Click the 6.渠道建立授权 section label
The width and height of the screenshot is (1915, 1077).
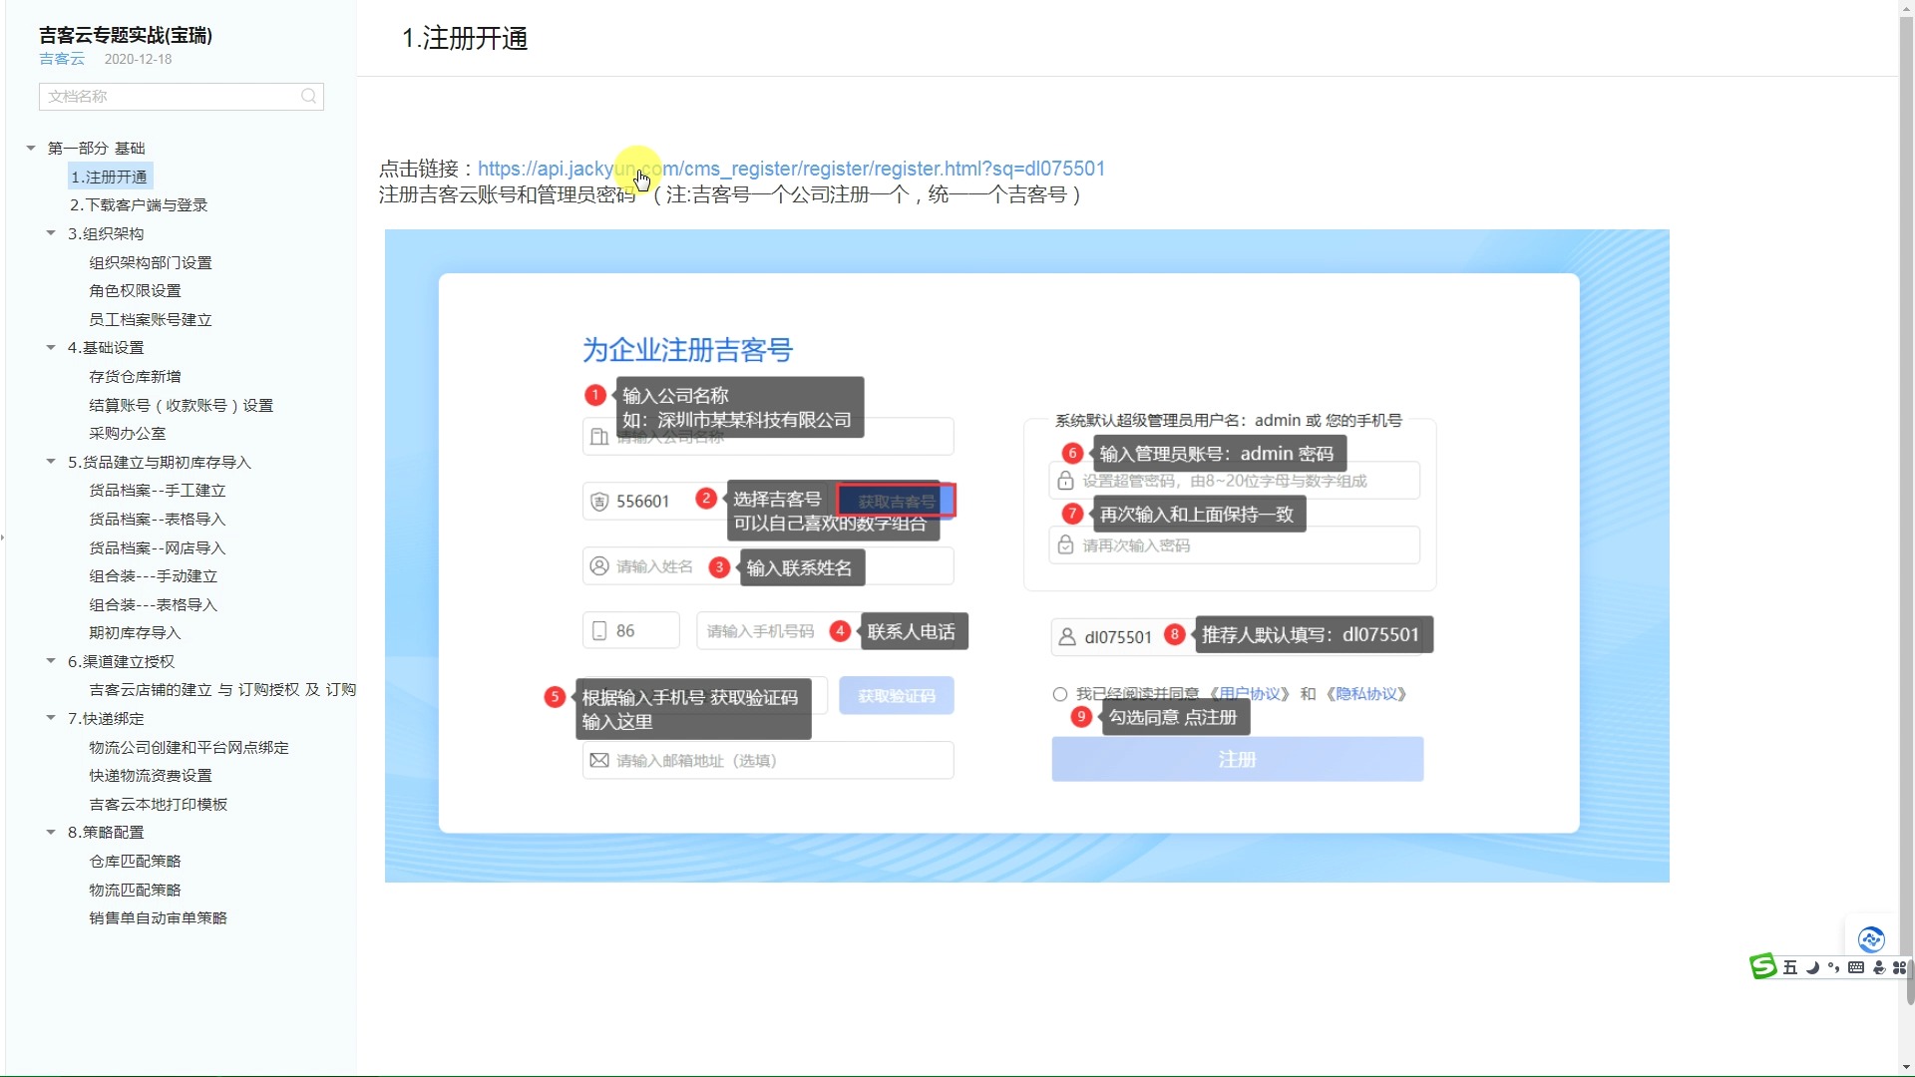pyautogui.click(x=121, y=661)
